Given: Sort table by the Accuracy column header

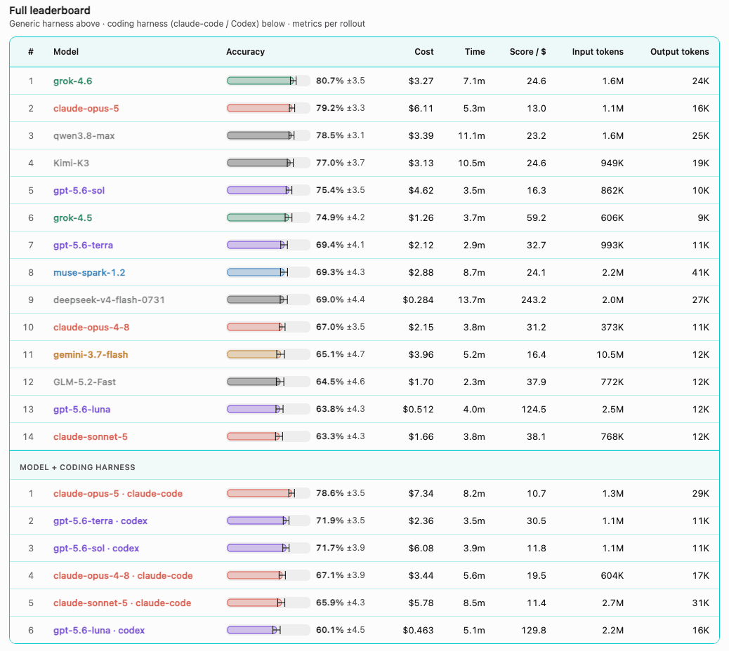Looking at the screenshot, I should click(245, 52).
